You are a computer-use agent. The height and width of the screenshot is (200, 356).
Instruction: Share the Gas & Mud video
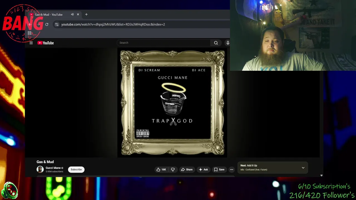(x=187, y=169)
